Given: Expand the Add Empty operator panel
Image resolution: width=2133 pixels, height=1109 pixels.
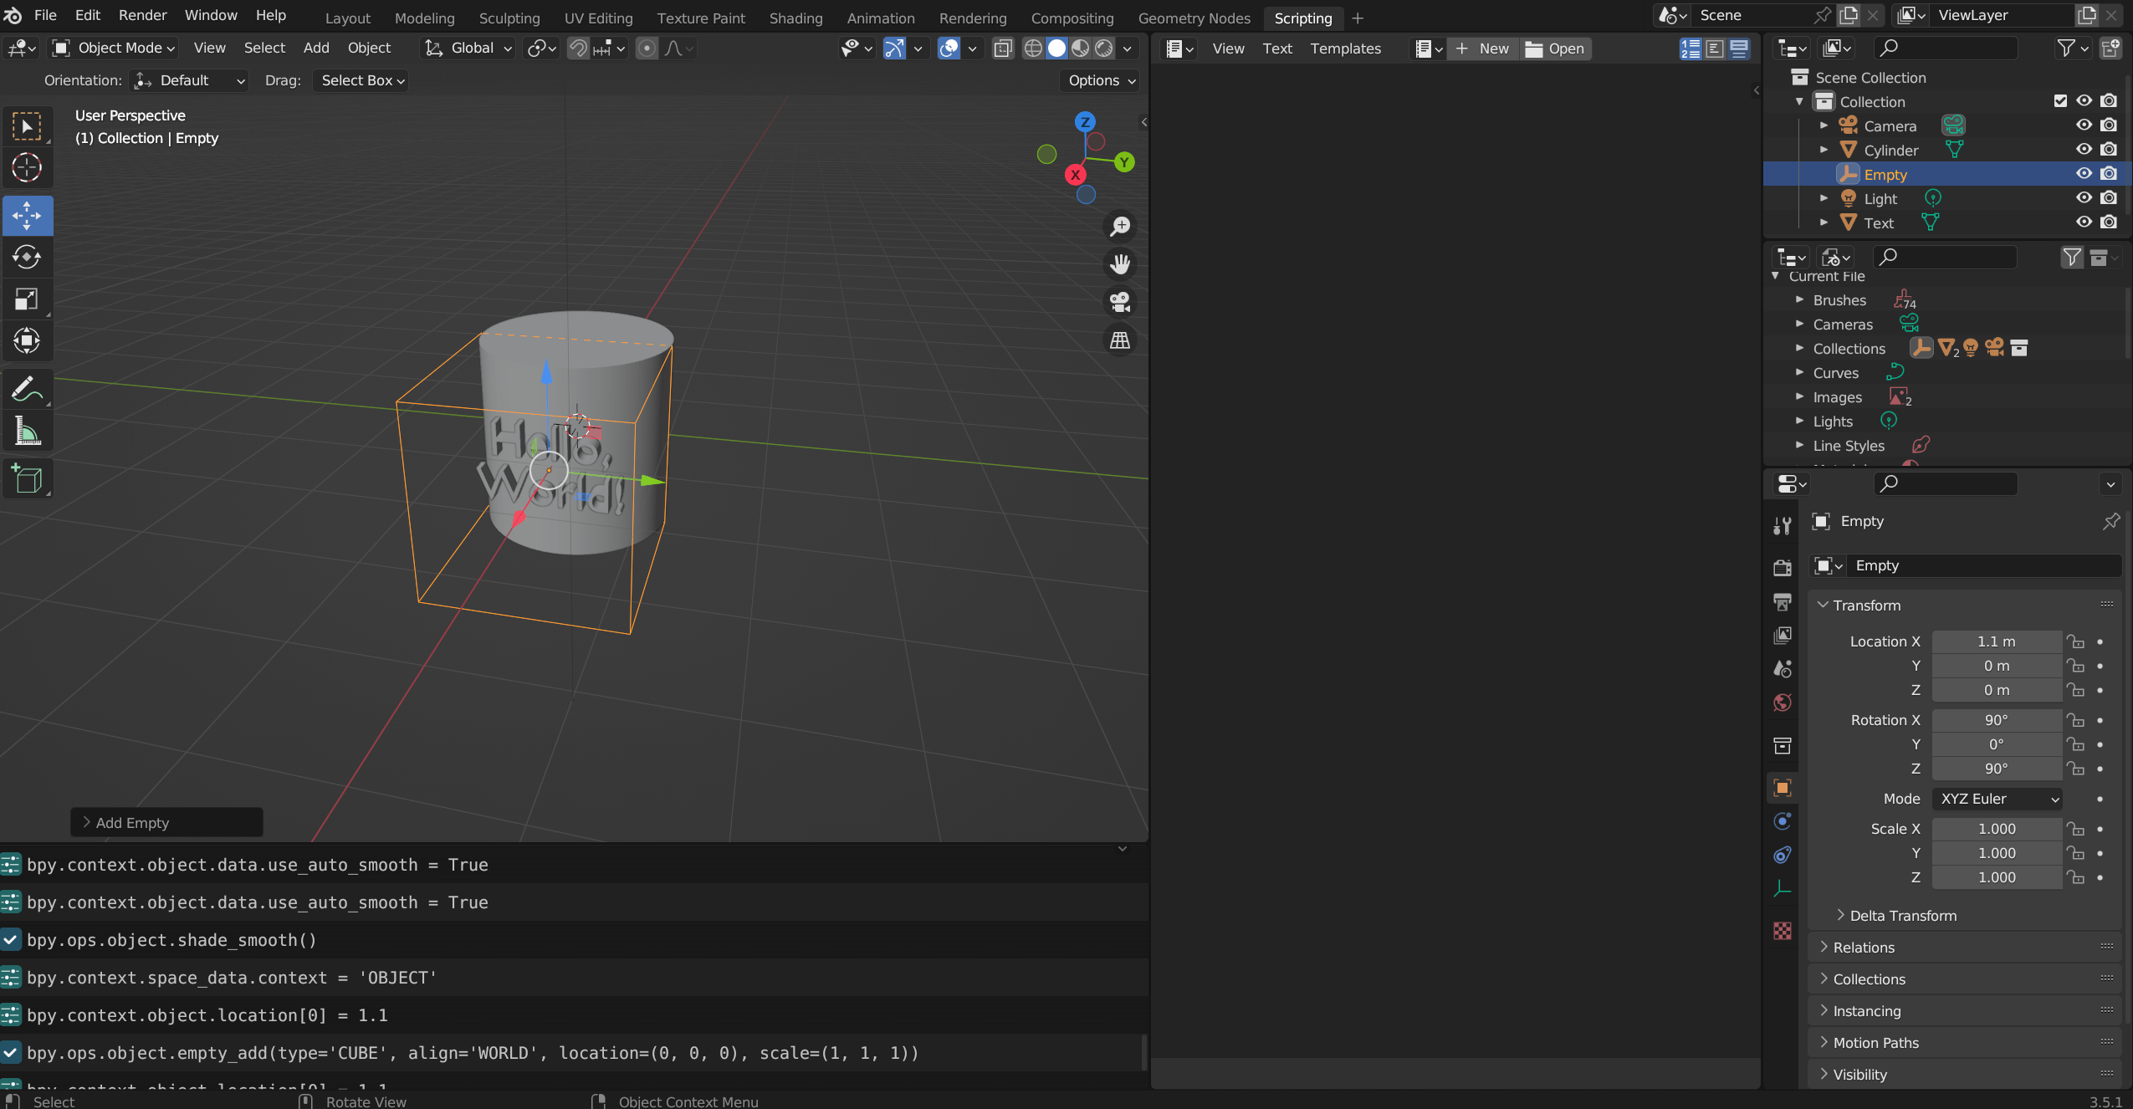Looking at the screenshot, I should click(166, 823).
